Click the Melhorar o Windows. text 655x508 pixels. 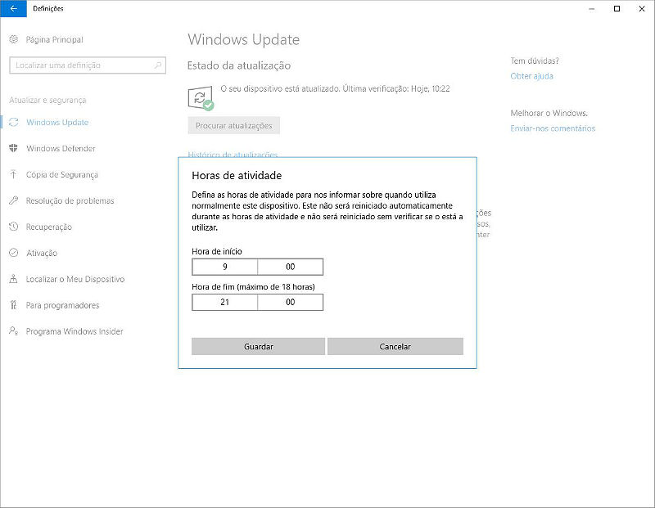(x=549, y=113)
